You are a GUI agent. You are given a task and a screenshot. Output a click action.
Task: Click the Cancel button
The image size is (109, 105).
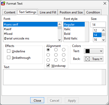[x=54, y=100]
